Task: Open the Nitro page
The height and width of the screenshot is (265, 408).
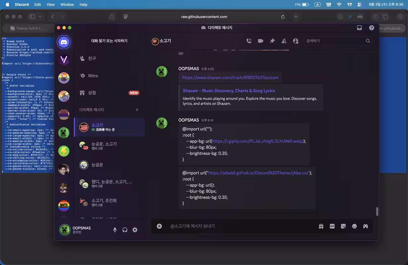Action: click(x=109, y=76)
